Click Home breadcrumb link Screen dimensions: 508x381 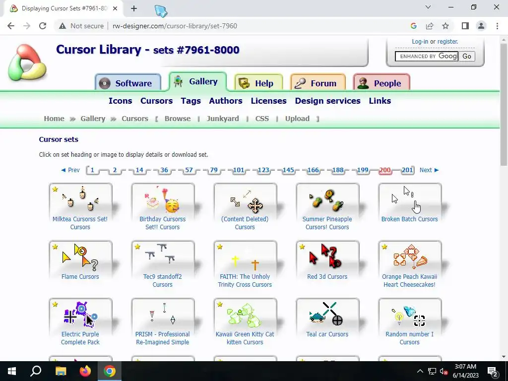pyautogui.click(x=54, y=119)
